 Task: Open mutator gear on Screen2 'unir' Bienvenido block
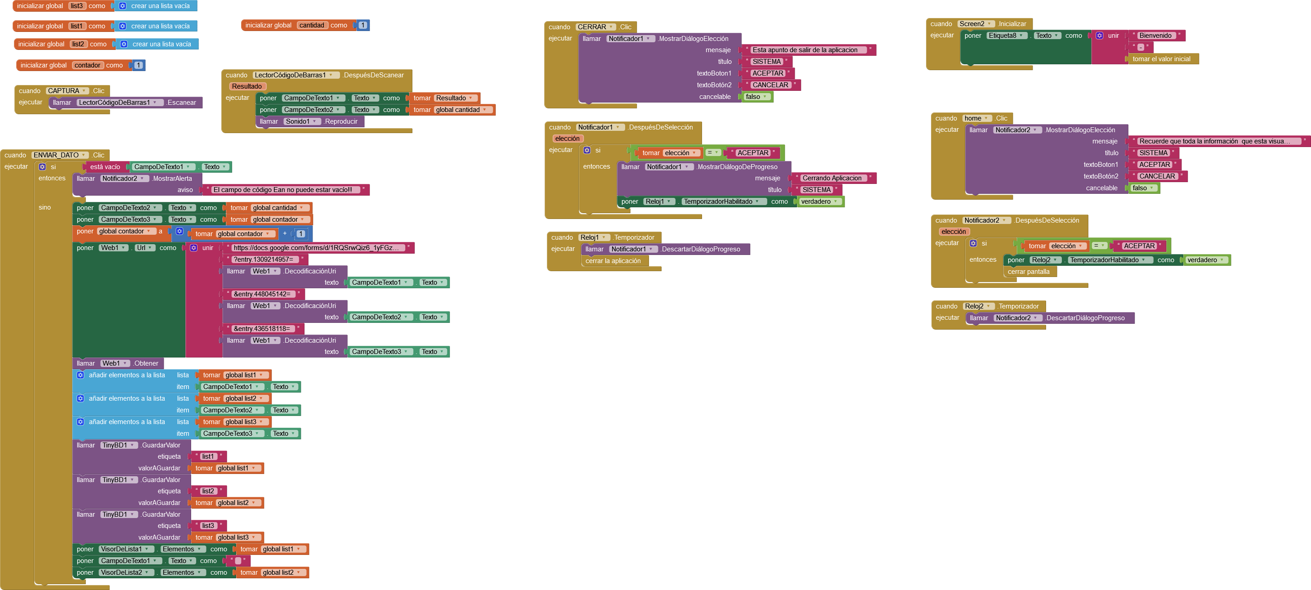1099,36
